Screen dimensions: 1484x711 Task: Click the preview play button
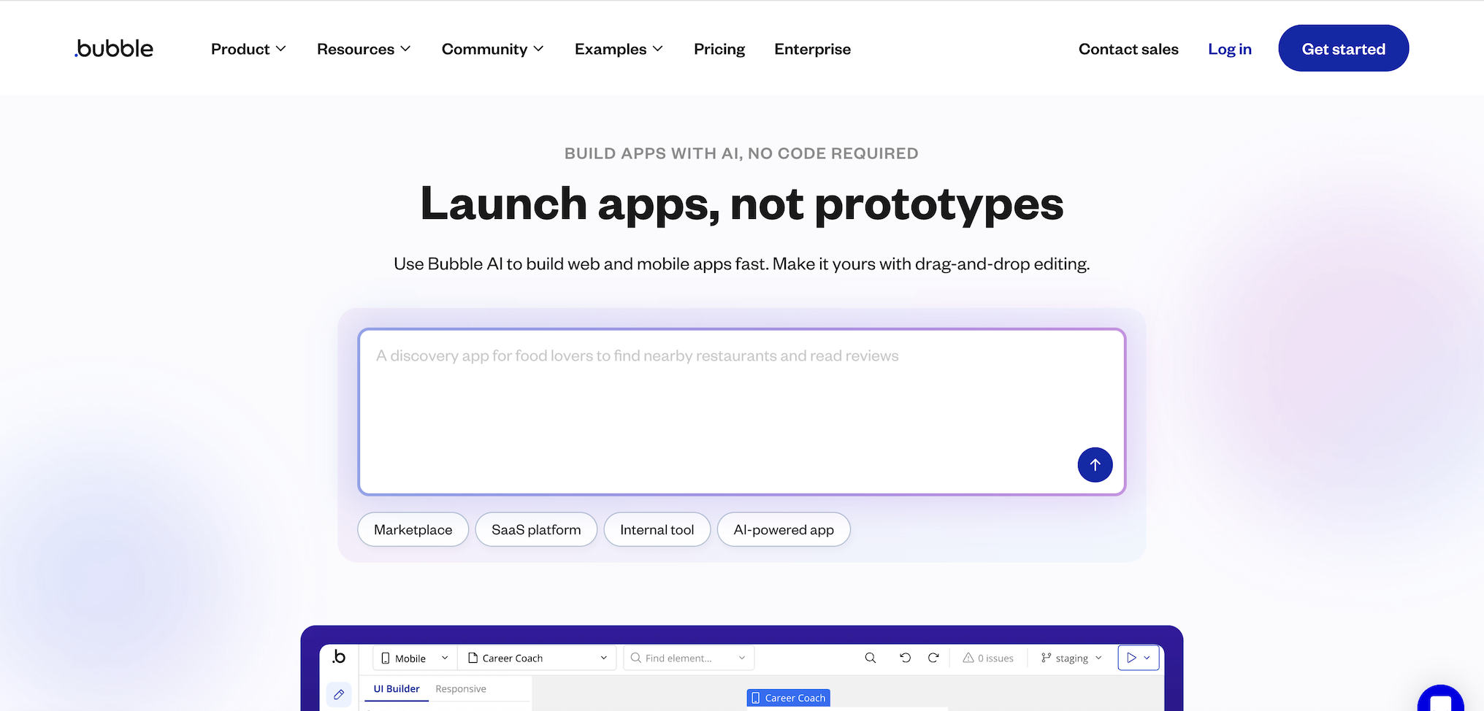1131,658
